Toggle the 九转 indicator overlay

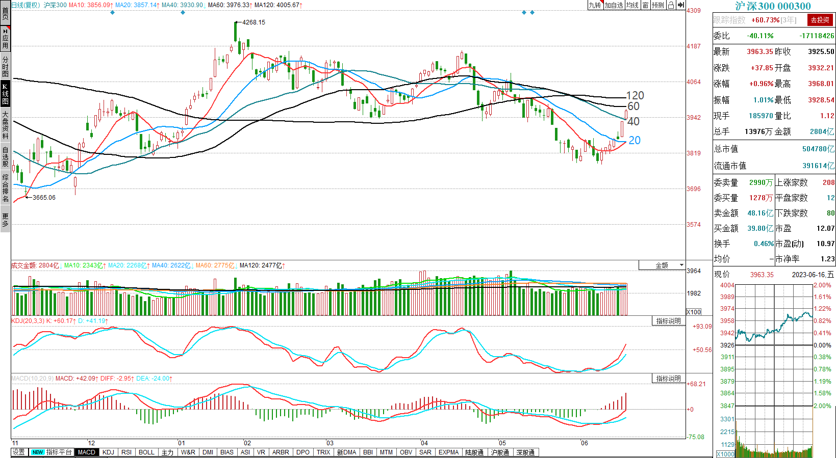[595, 5]
